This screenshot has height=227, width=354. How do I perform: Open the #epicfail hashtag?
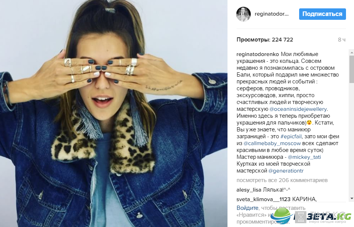pyautogui.click(x=291, y=136)
